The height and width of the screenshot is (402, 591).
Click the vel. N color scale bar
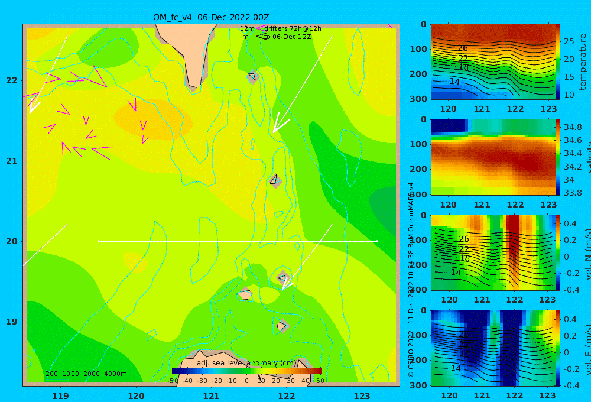coord(558,252)
